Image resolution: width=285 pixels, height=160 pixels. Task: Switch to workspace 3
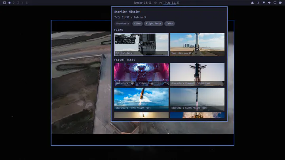click(18, 3)
